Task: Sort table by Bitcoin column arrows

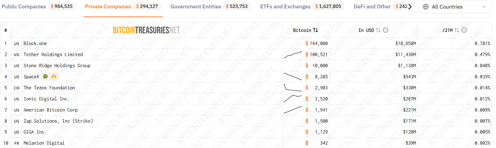Action: coord(316,30)
